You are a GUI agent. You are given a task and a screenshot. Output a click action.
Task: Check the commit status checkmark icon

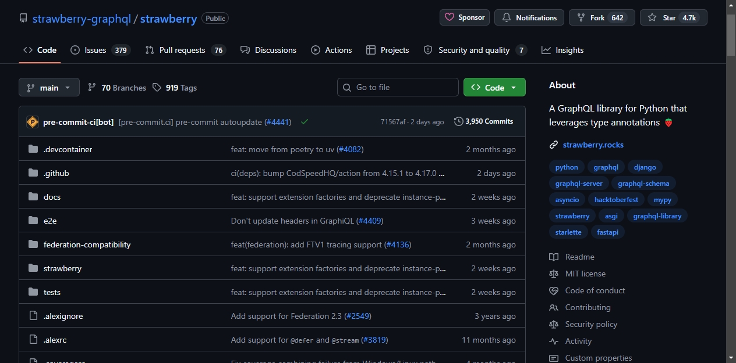305,122
